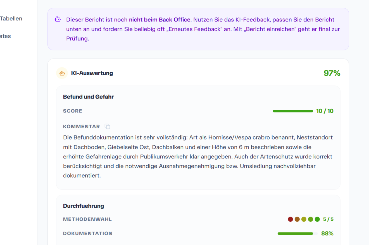Click the Befund und Gefahr score bar
This screenshot has height=245, width=369.
pyautogui.click(x=293, y=111)
